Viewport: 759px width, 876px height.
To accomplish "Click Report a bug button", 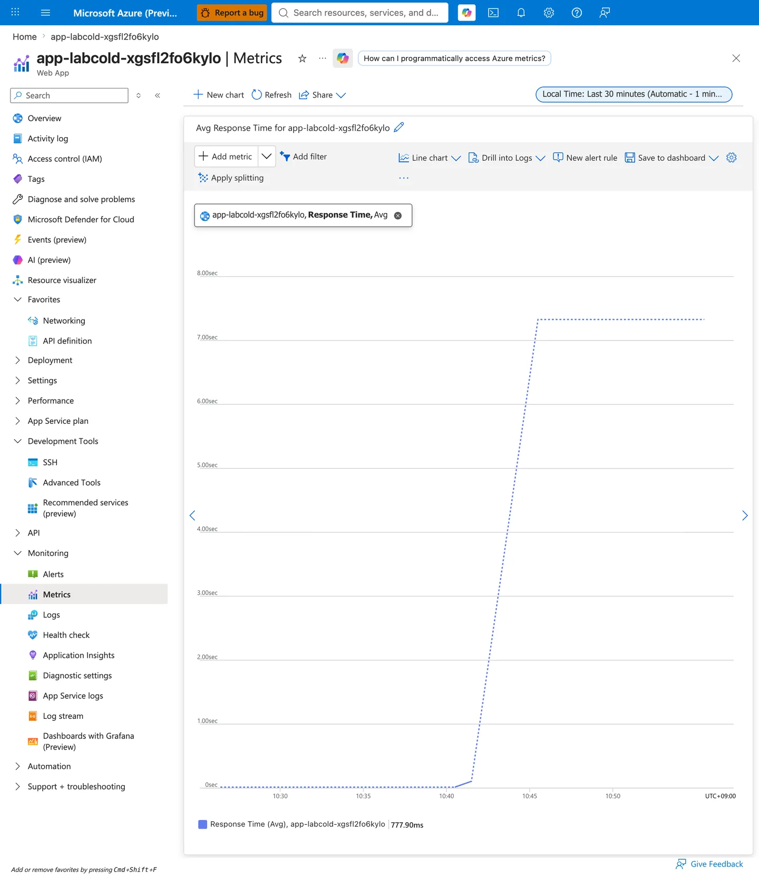I will point(232,13).
